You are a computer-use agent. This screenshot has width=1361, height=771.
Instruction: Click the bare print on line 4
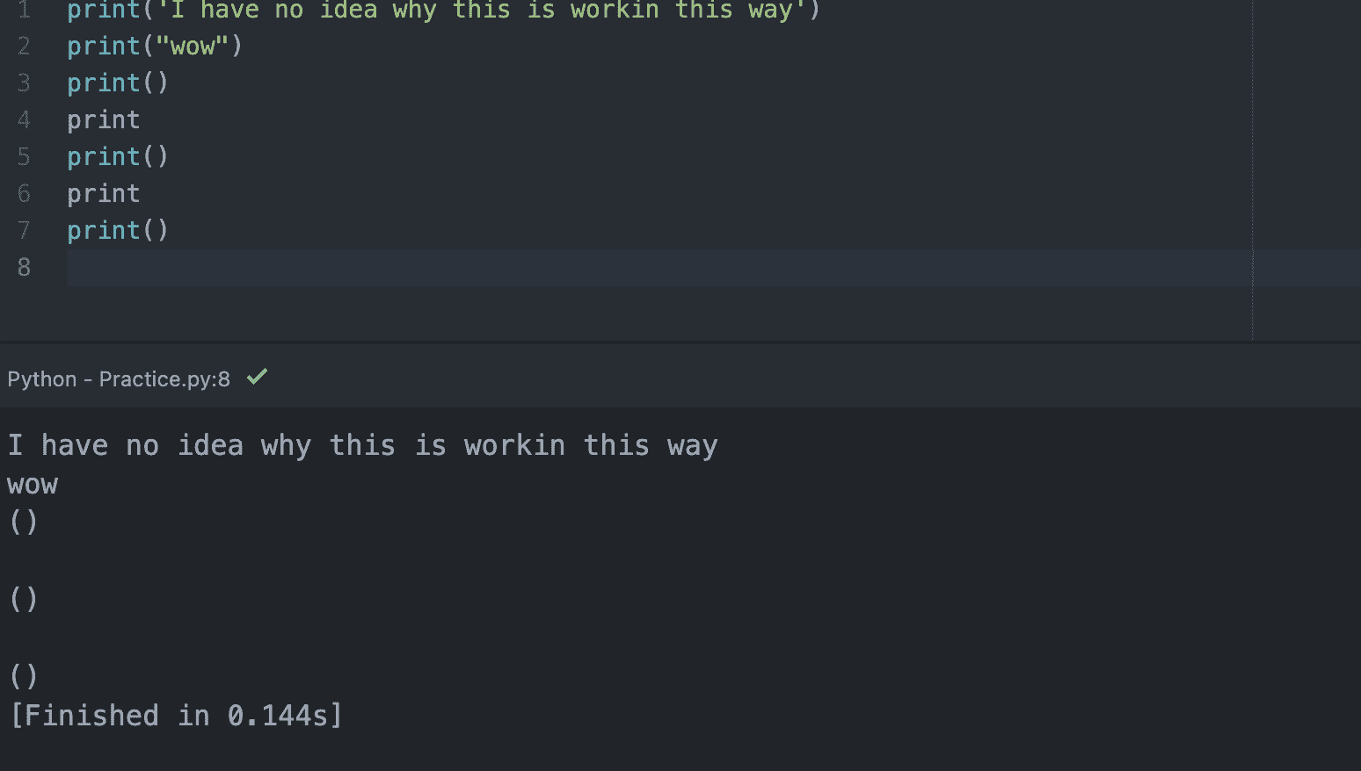104,119
